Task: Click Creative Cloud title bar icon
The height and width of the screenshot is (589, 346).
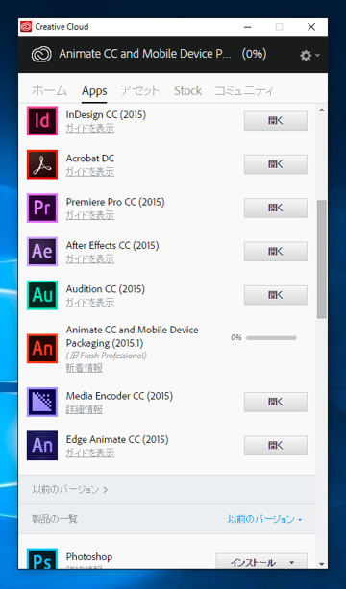Action: click(x=26, y=27)
